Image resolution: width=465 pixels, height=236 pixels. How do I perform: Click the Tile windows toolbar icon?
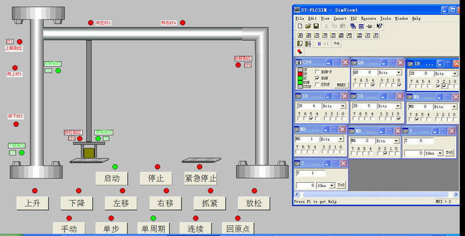click(361, 27)
